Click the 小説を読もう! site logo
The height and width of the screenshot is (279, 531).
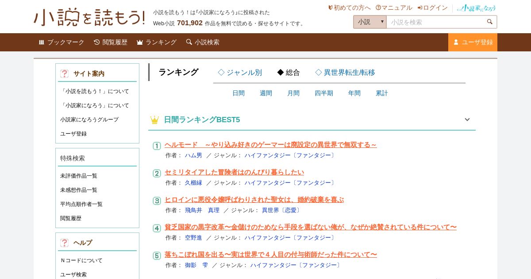pos(89,17)
